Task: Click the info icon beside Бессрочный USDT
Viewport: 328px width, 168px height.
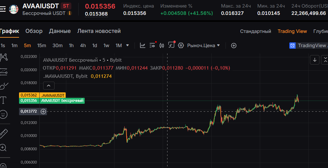Action: [70, 13]
